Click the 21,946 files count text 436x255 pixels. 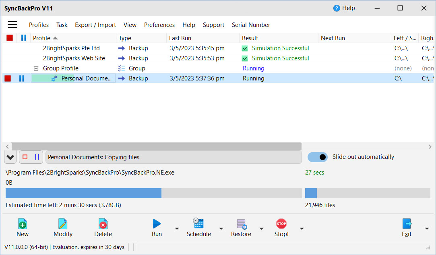pos(320,205)
